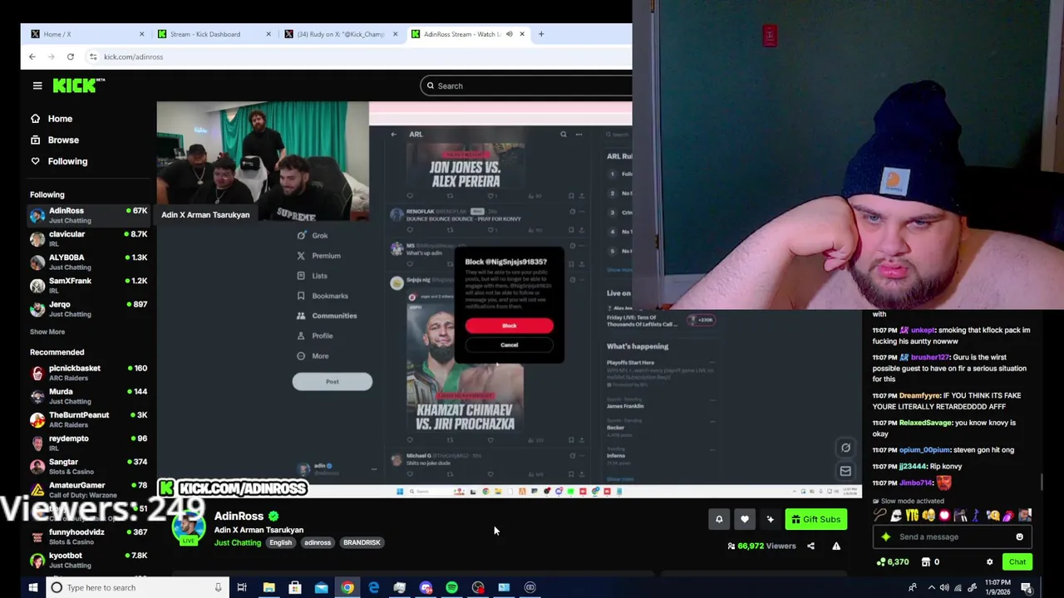Click the Gift Subs button
Viewport: 1064px width, 598px height.
pyautogui.click(x=816, y=519)
